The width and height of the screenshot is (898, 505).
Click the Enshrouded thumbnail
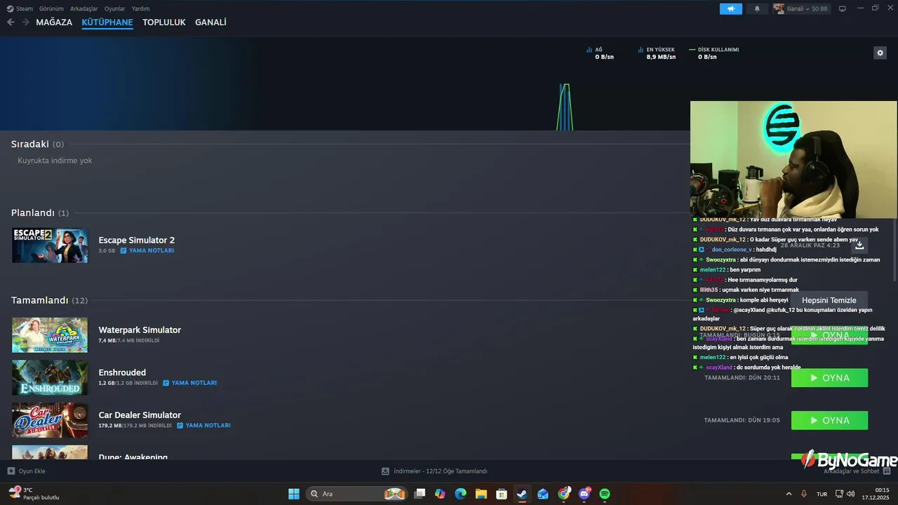click(50, 377)
